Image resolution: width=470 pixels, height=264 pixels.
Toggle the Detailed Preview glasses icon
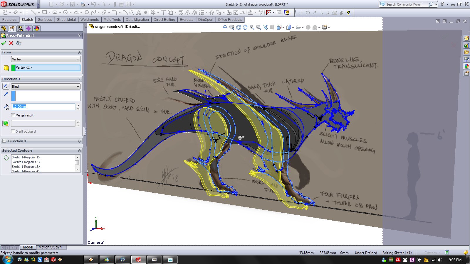[x=19, y=43]
